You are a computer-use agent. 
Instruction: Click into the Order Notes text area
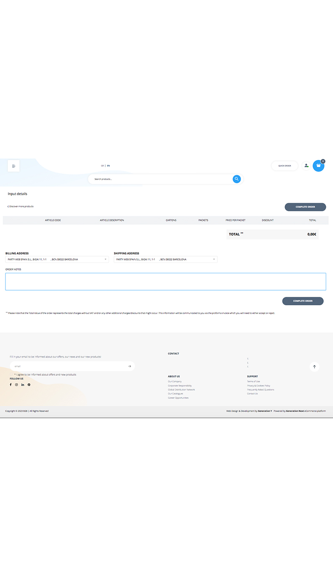click(165, 281)
